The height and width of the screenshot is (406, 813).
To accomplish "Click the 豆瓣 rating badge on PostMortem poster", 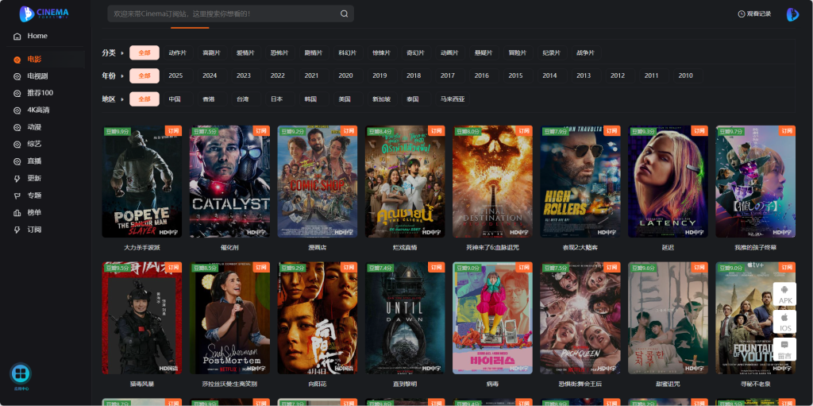I will pos(205,268).
